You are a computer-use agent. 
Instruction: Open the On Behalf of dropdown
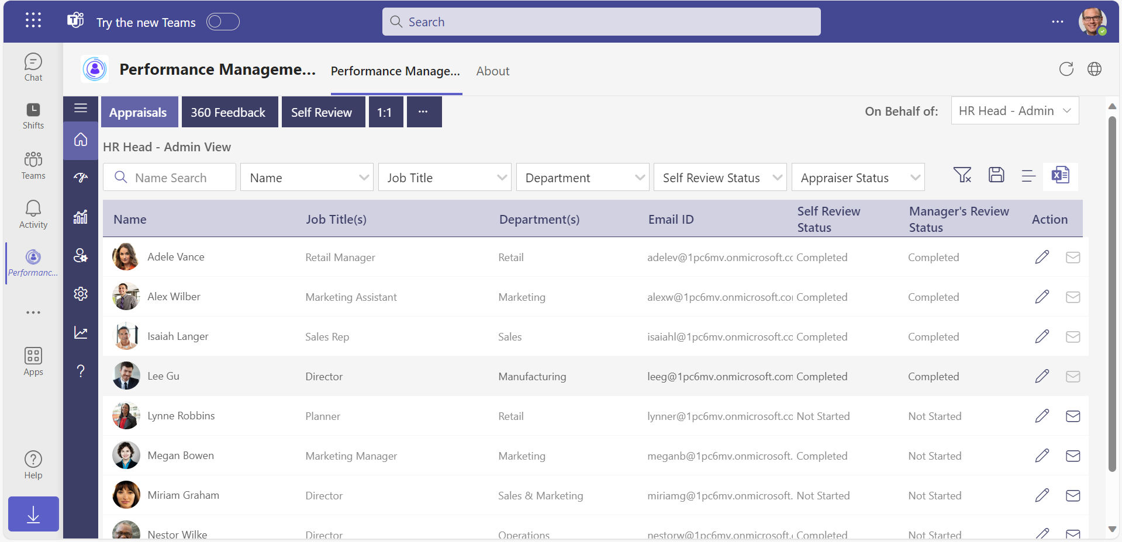click(1015, 111)
